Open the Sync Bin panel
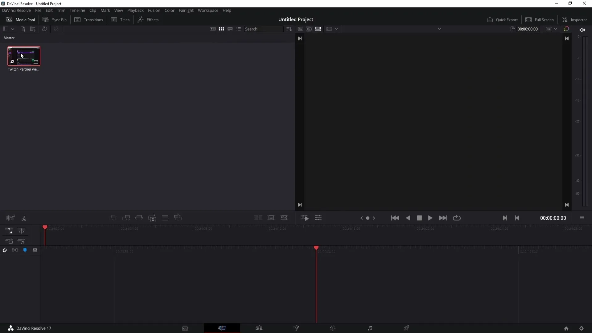 click(x=55, y=20)
